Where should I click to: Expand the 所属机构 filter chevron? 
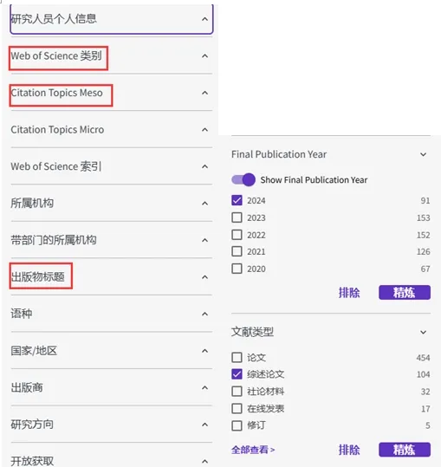point(204,204)
